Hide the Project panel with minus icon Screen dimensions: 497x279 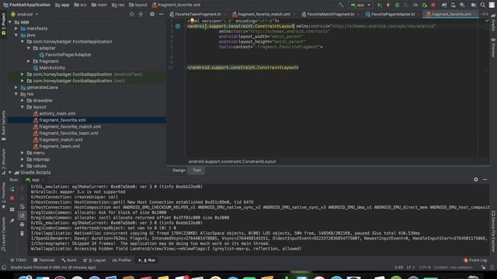tap(161, 14)
